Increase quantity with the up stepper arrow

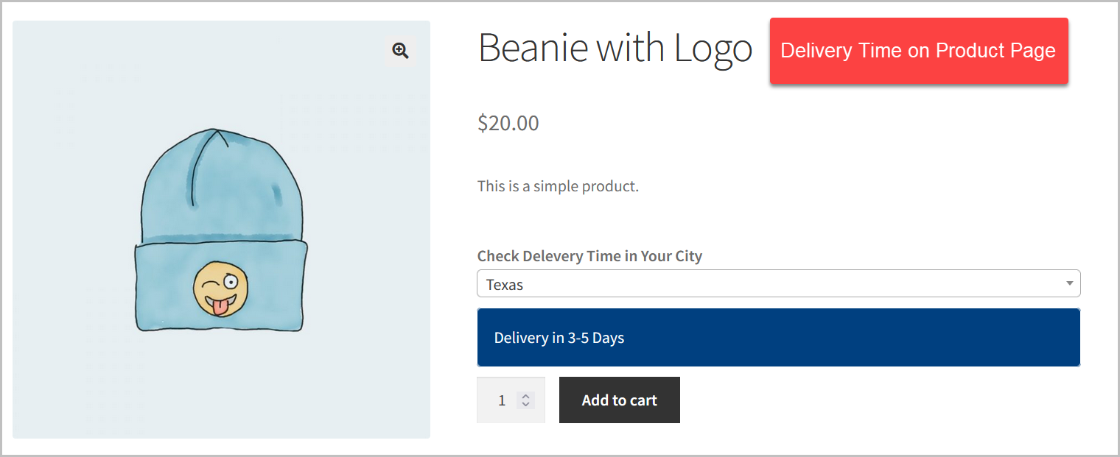pos(525,395)
